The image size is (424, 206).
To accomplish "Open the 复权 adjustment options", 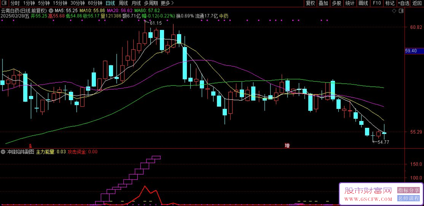I will point(310,3).
